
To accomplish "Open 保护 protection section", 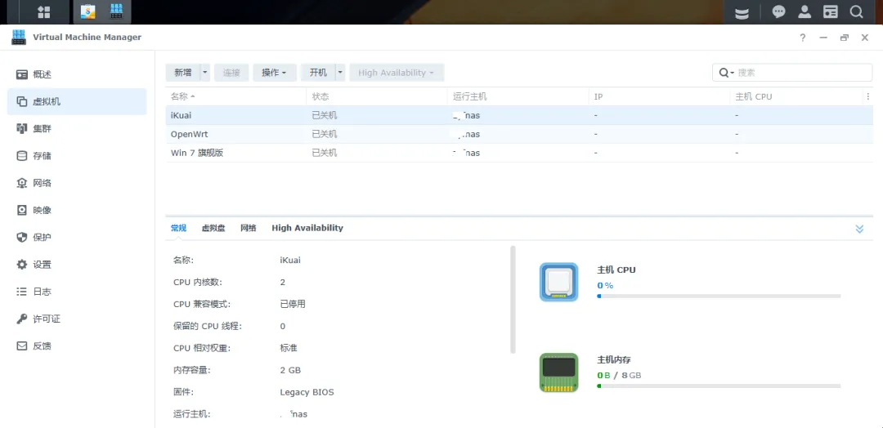I will pyautogui.click(x=77, y=238).
